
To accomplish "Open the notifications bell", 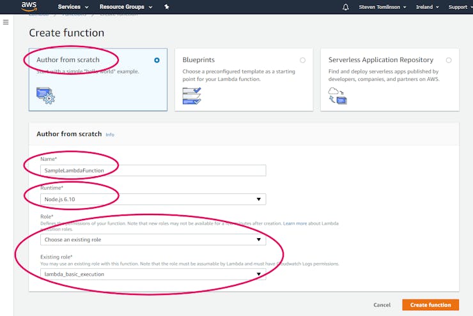I will tap(346, 7).
